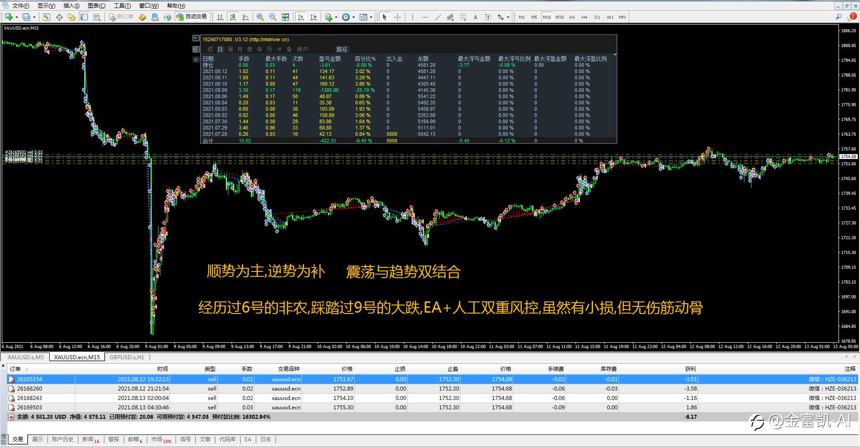Open the 新闻 terminal tab

[x=90, y=439]
